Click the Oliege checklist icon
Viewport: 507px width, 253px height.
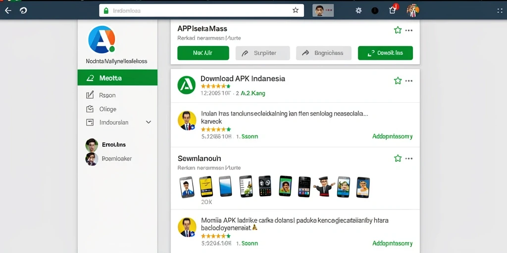click(90, 109)
